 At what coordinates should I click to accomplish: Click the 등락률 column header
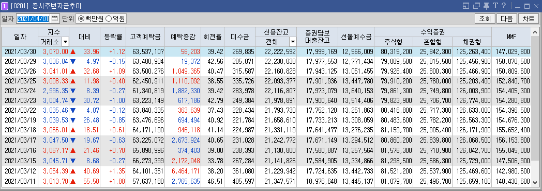[x=113, y=37]
